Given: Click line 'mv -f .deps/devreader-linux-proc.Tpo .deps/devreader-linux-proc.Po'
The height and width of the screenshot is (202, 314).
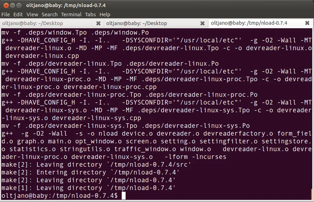Looking at the screenshot, I should pos(129,95).
